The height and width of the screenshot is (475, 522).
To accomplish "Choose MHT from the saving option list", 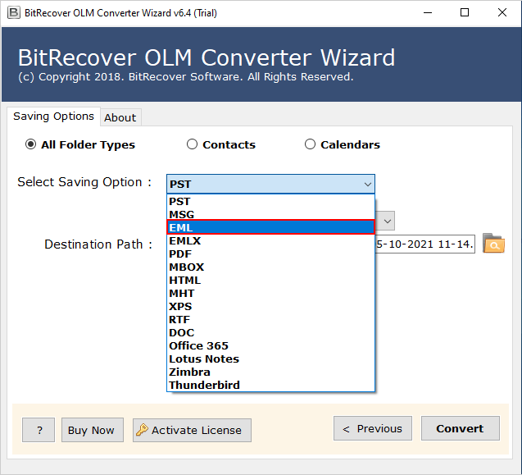I will 270,294.
